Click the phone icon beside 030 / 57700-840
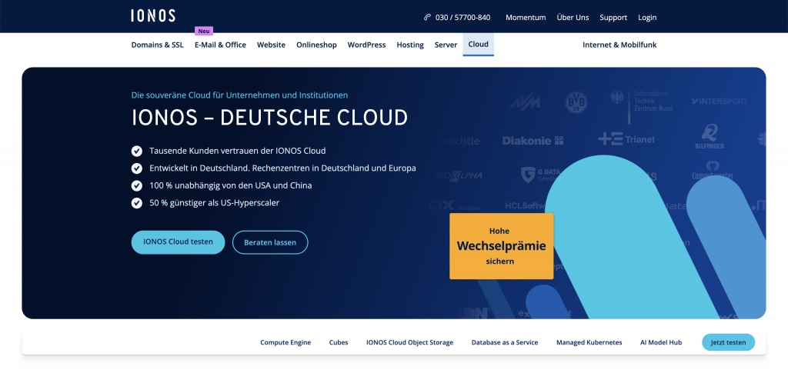The width and height of the screenshot is (788, 373). 427,17
